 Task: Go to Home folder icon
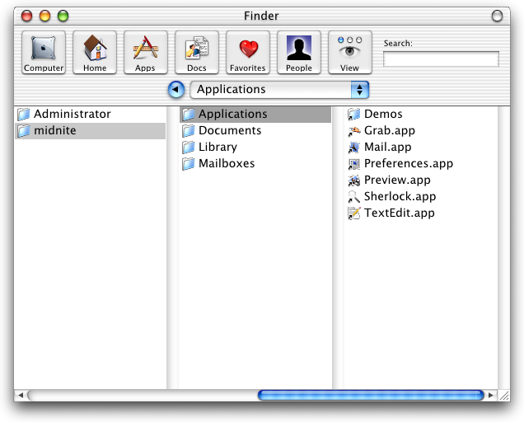[95, 52]
